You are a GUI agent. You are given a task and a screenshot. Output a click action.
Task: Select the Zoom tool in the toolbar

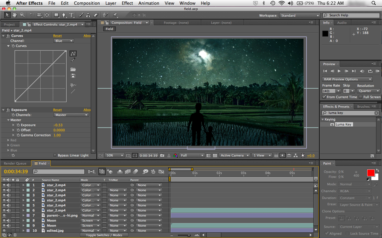22,15
